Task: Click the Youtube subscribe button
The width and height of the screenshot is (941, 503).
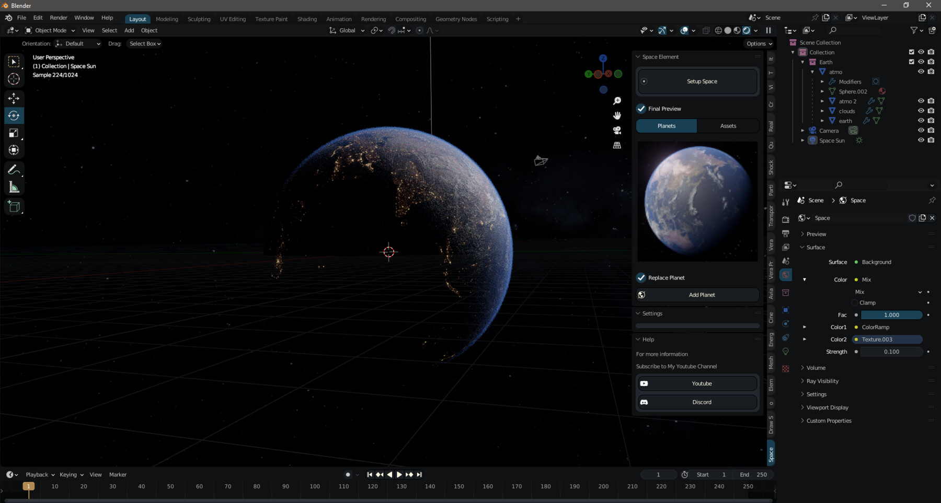Action: click(697, 383)
